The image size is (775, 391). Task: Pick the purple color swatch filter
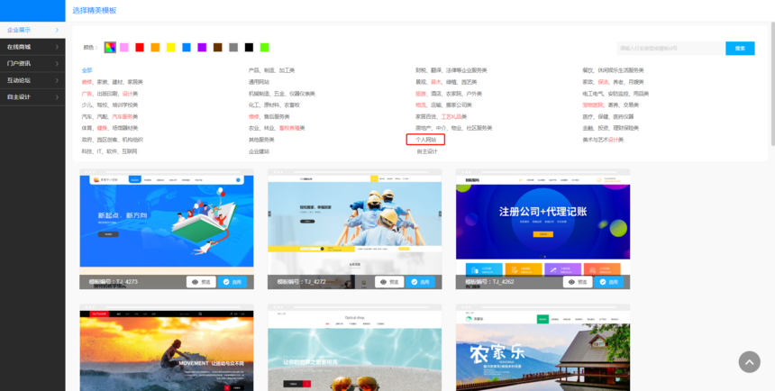pos(202,47)
